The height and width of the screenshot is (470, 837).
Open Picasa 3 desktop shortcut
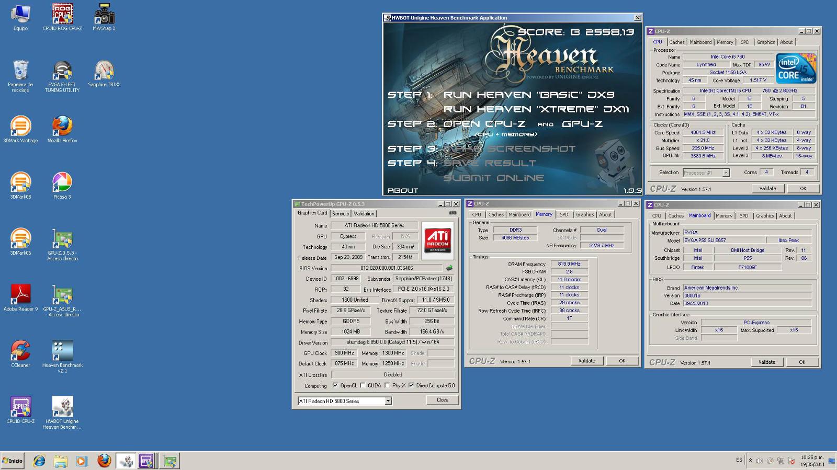(62, 186)
